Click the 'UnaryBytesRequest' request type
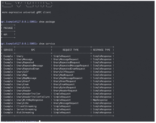 click(64, 88)
